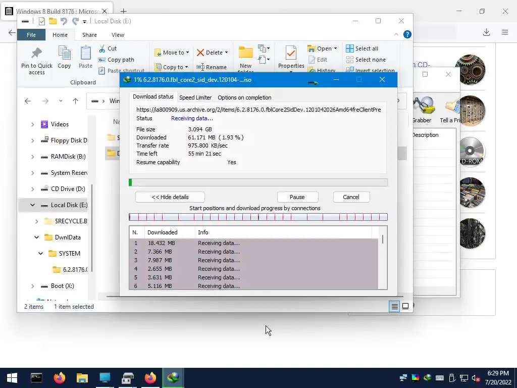Click Select all in ribbon
The image size is (517, 388).
coord(362,48)
